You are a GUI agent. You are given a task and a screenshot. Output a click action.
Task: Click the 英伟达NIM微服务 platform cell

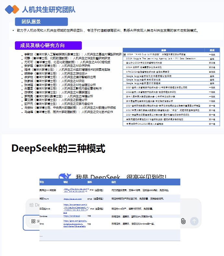(48, 190)
